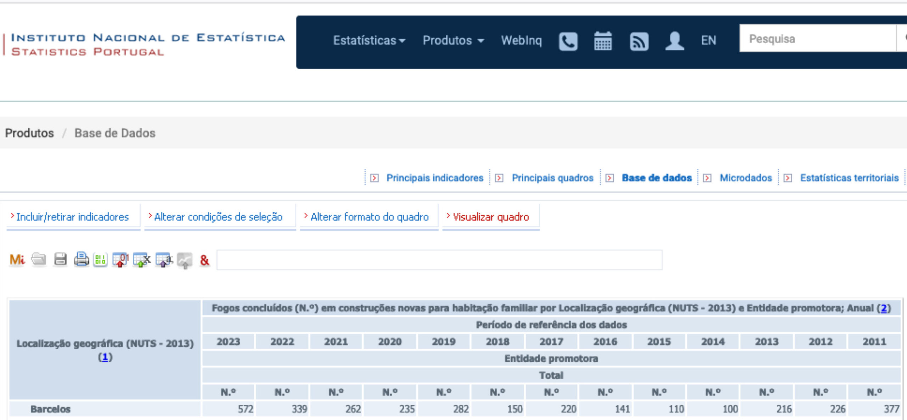Select the Visualizar quadro tab
Image resolution: width=907 pixels, height=420 pixels.
[x=491, y=217]
